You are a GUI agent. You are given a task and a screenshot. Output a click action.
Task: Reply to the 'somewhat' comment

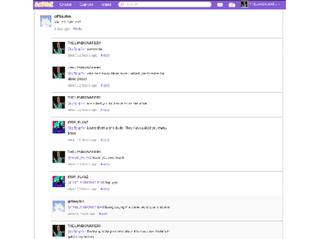tap(105, 55)
